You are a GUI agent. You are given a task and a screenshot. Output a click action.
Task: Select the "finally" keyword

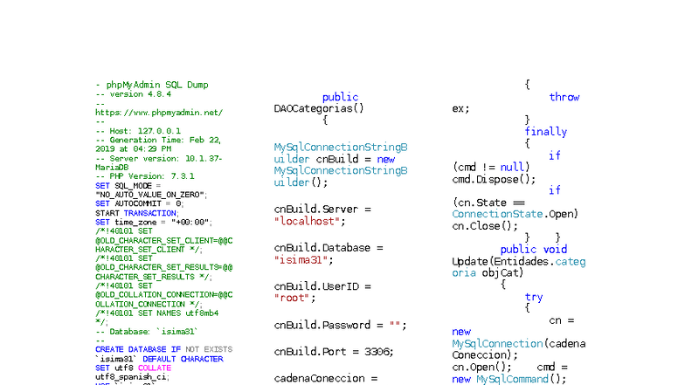(x=545, y=132)
